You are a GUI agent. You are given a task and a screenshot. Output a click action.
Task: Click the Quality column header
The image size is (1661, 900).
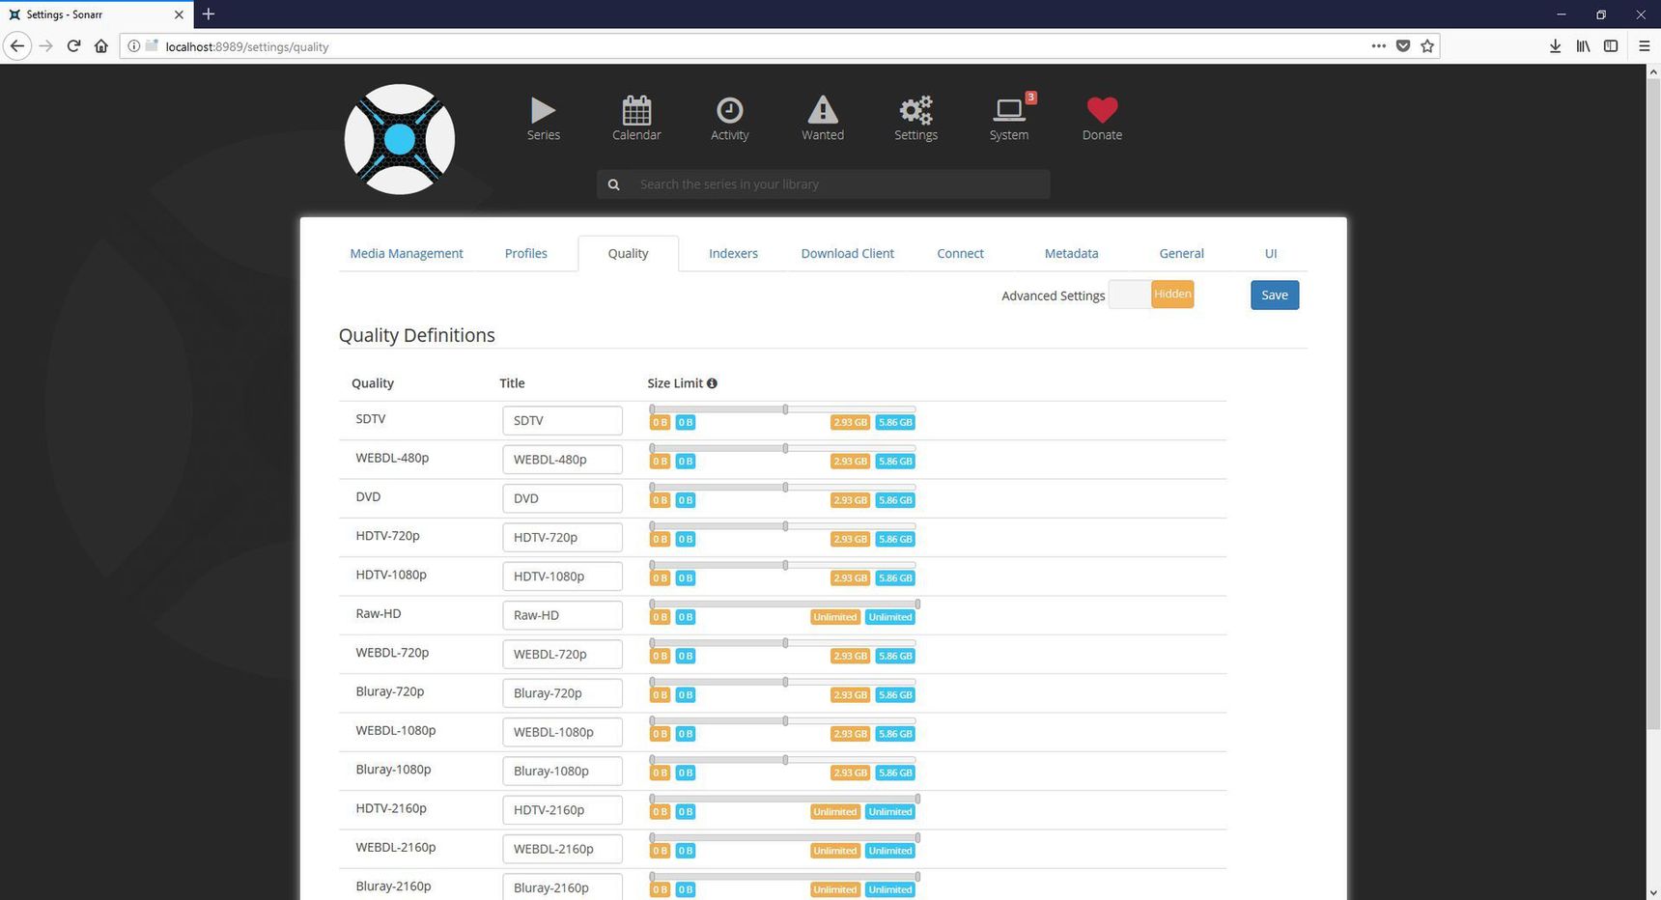[373, 383]
